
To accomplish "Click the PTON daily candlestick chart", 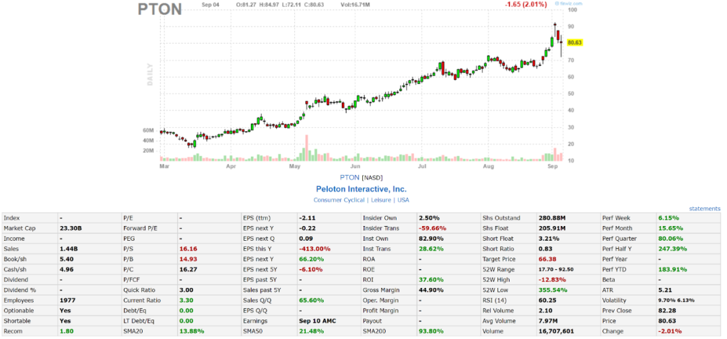I will click(361, 85).
